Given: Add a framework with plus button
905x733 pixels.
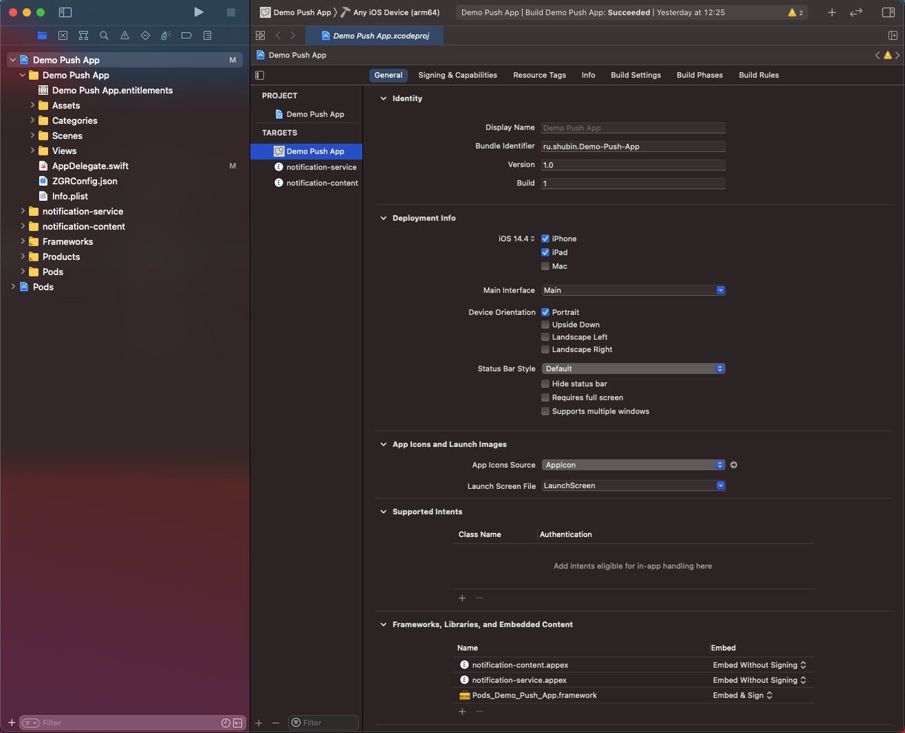Looking at the screenshot, I should coord(462,711).
